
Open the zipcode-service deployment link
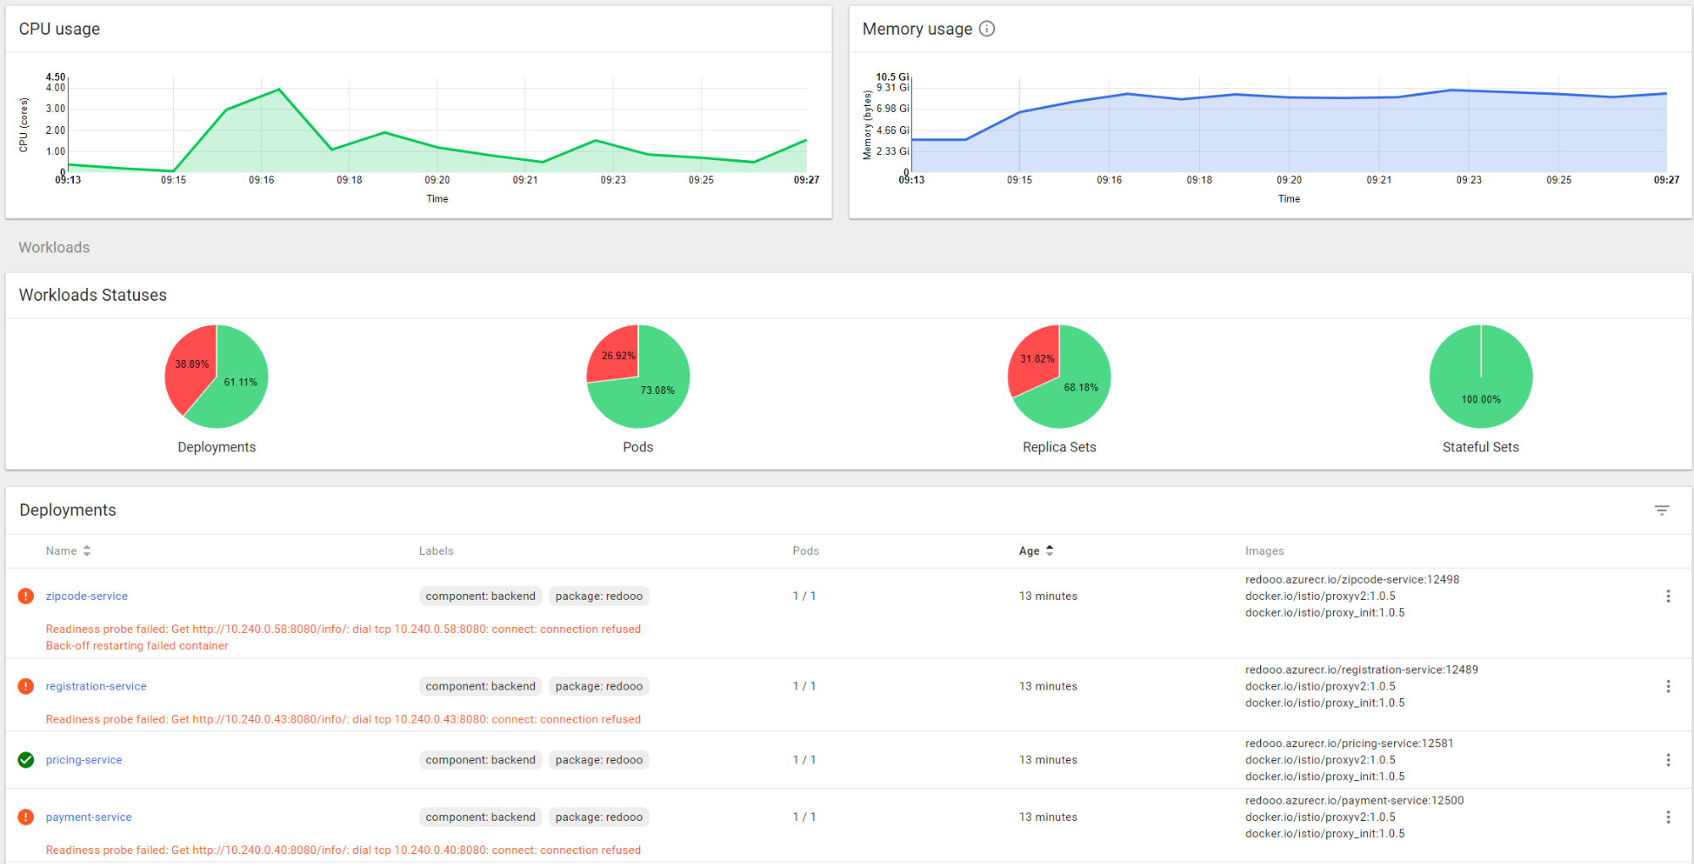click(x=86, y=596)
